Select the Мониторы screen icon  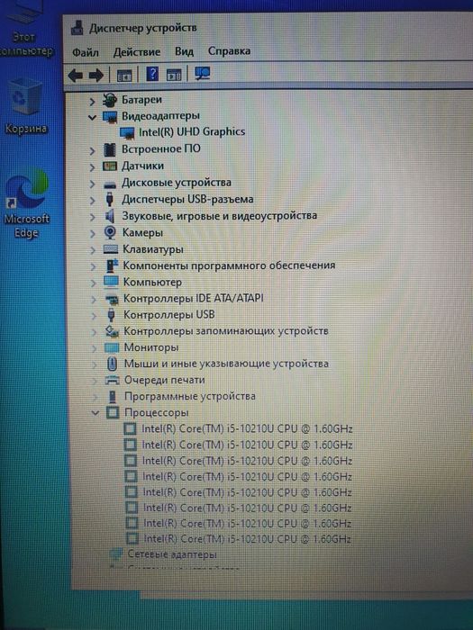[x=112, y=347]
